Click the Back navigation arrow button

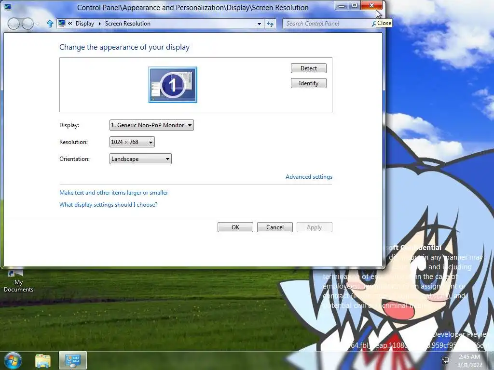[x=14, y=24]
